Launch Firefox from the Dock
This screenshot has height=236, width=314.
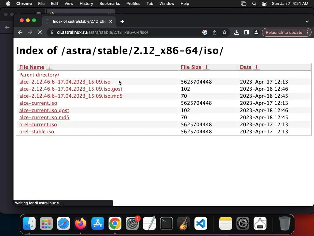click(81, 223)
